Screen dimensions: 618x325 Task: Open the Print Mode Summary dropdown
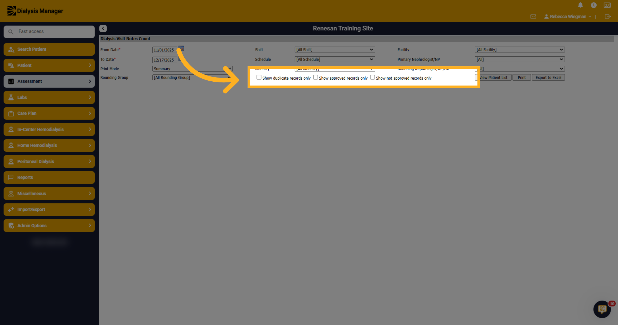pyautogui.click(x=192, y=69)
